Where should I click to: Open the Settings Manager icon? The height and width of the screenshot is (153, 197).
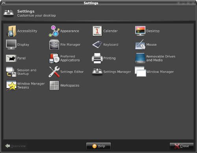97,72
